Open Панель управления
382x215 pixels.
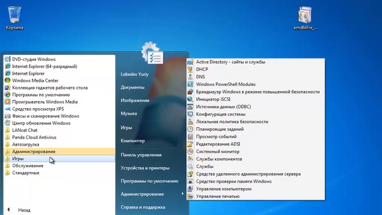[141, 155]
